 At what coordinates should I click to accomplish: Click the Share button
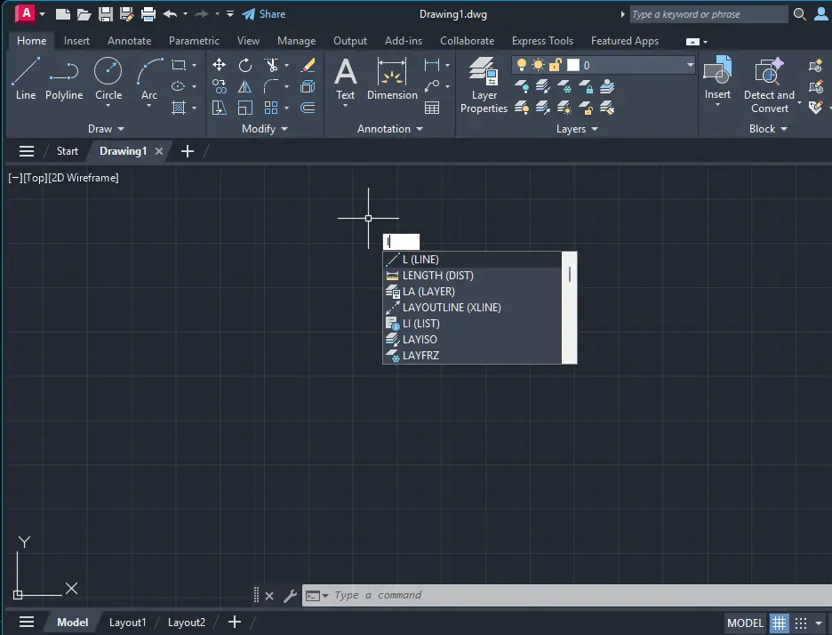pyautogui.click(x=264, y=14)
